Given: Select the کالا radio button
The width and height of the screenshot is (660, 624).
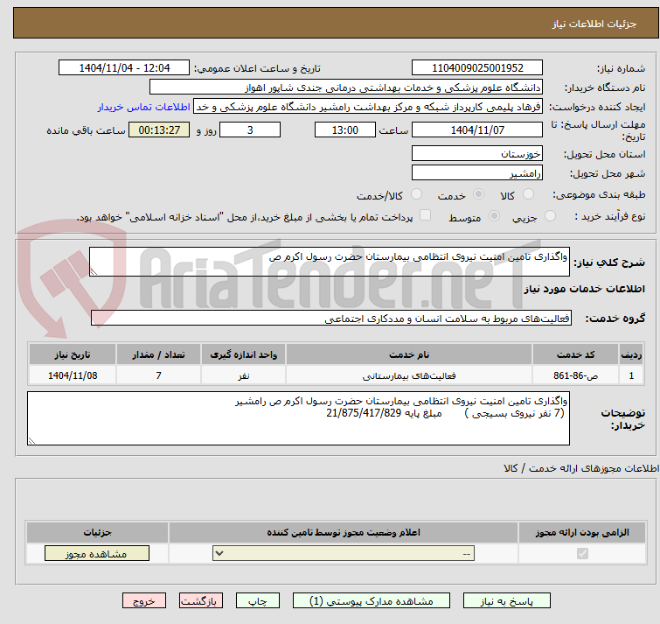Looking at the screenshot, I should [528, 194].
